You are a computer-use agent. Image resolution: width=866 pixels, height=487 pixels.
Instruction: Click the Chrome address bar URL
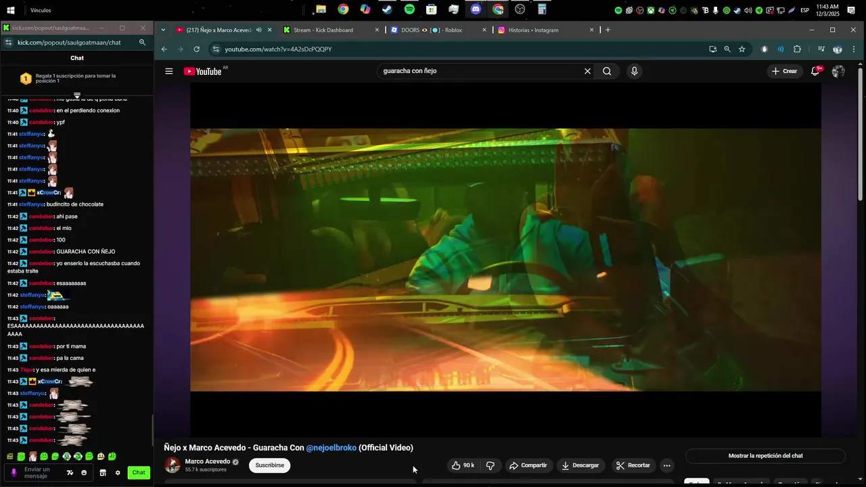pos(278,49)
